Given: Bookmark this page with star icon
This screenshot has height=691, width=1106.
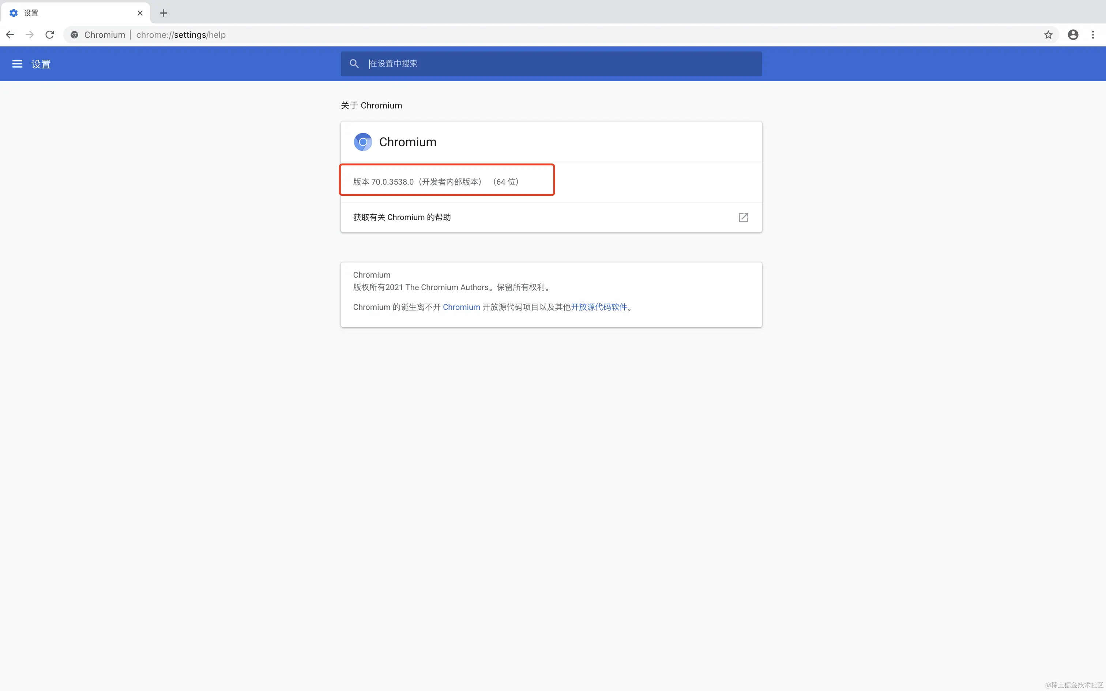Looking at the screenshot, I should pyautogui.click(x=1048, y=35).
